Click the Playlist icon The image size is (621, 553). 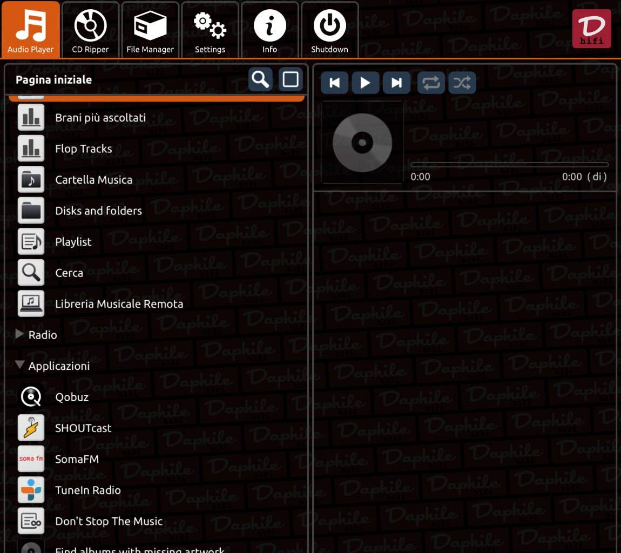31,241
